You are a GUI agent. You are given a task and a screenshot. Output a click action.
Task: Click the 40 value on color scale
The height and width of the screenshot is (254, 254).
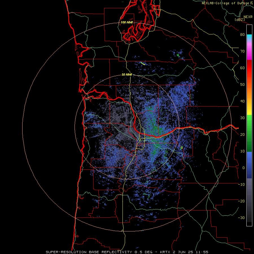click(x=242, y=101)
